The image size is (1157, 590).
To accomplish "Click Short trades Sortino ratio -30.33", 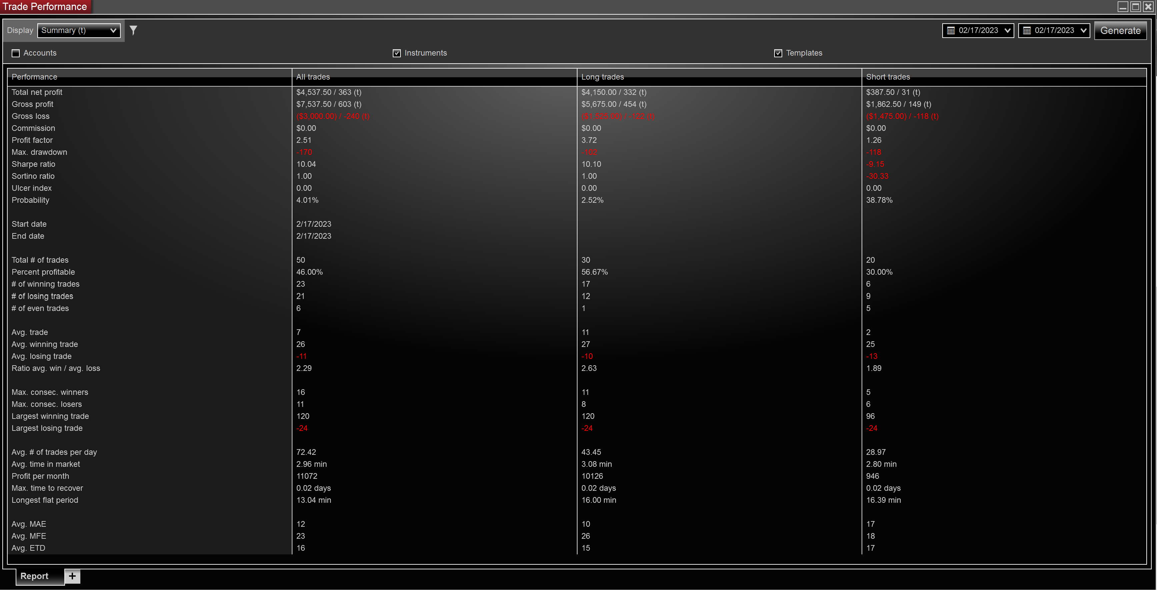I will [877, 176].
